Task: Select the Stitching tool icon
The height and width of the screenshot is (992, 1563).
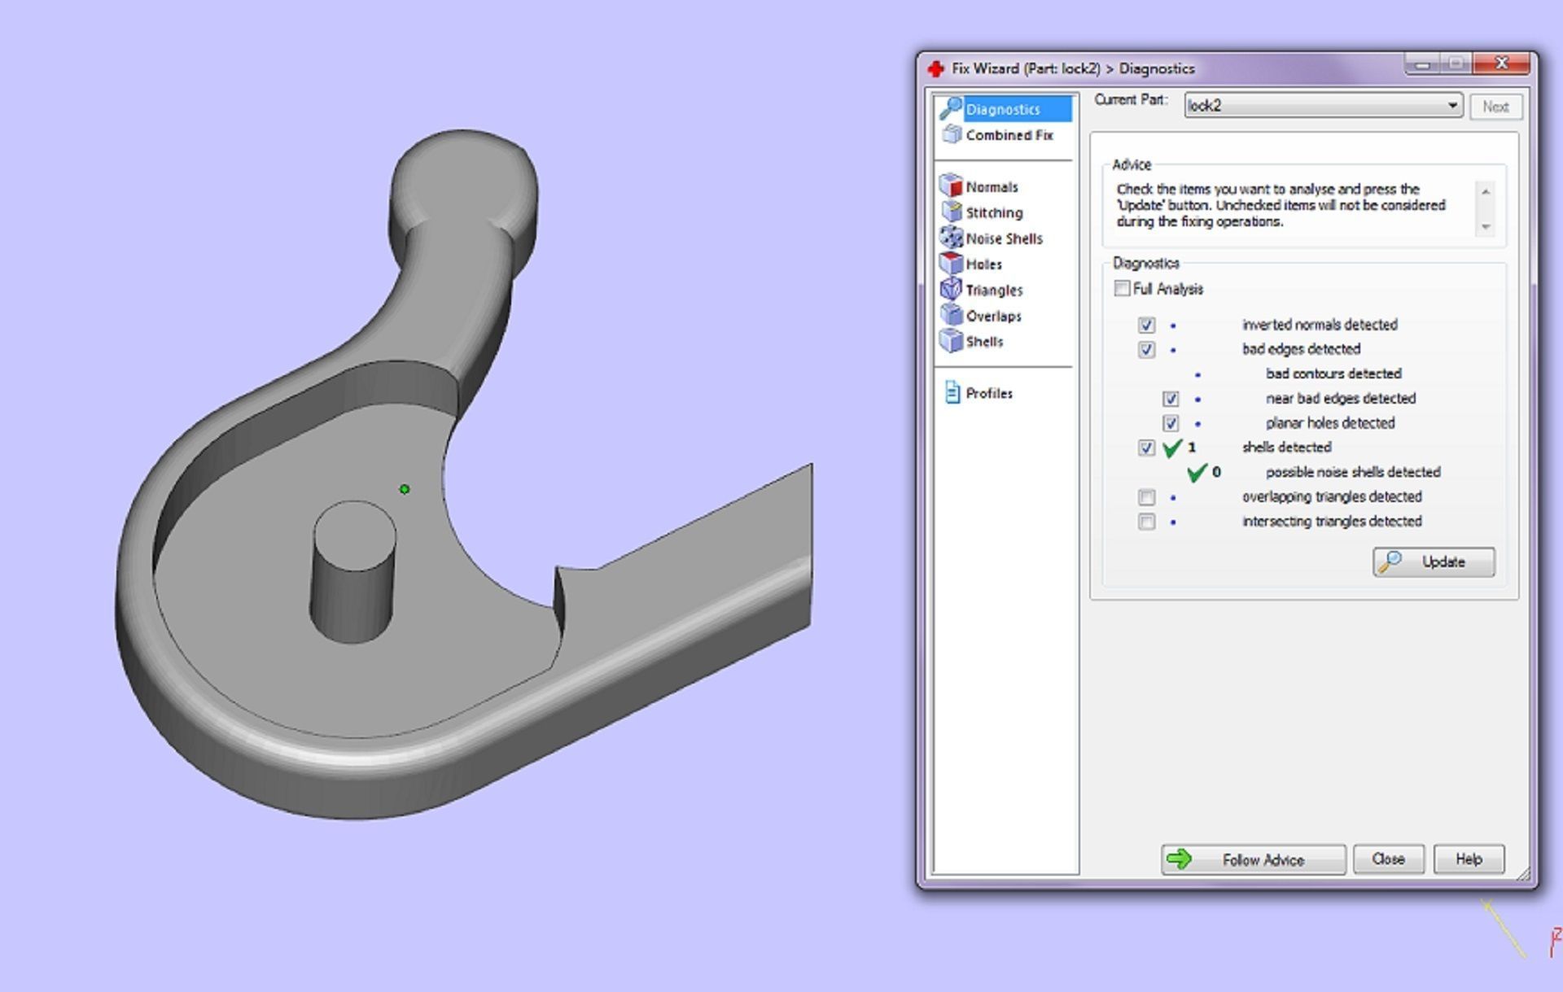Action: coord(951,212)
